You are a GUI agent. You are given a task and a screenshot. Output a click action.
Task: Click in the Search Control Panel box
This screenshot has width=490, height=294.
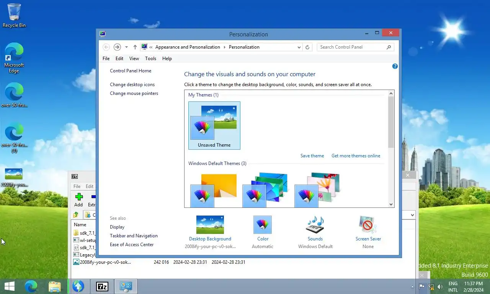pos(351,47)
